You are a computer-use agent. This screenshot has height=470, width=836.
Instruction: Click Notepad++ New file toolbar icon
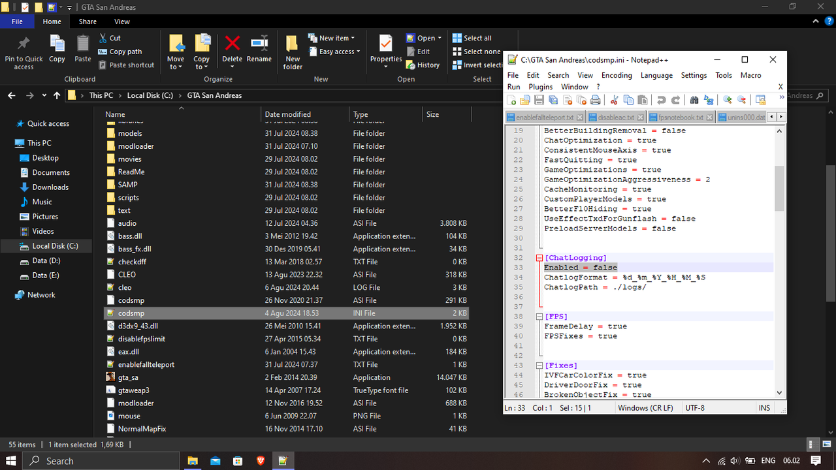point(512,100)
